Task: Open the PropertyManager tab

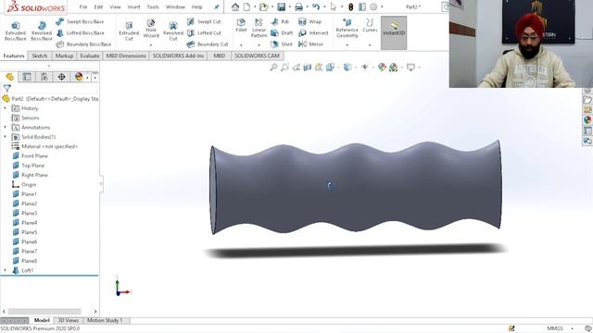Action: pos(27,77)
